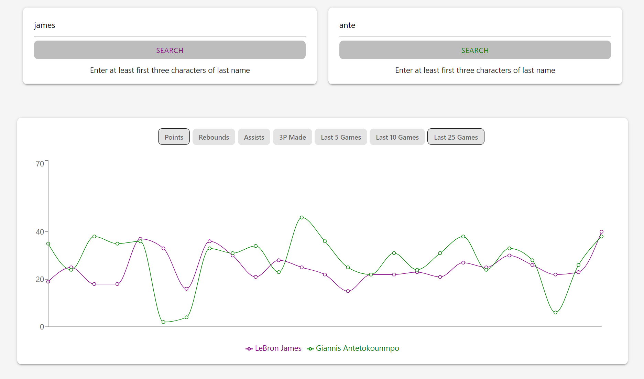Image resolution: width=644 pixels, height=379 pixels.
Task: Click Giannis's highest peak data point
Action: click(x=302, y=217)
